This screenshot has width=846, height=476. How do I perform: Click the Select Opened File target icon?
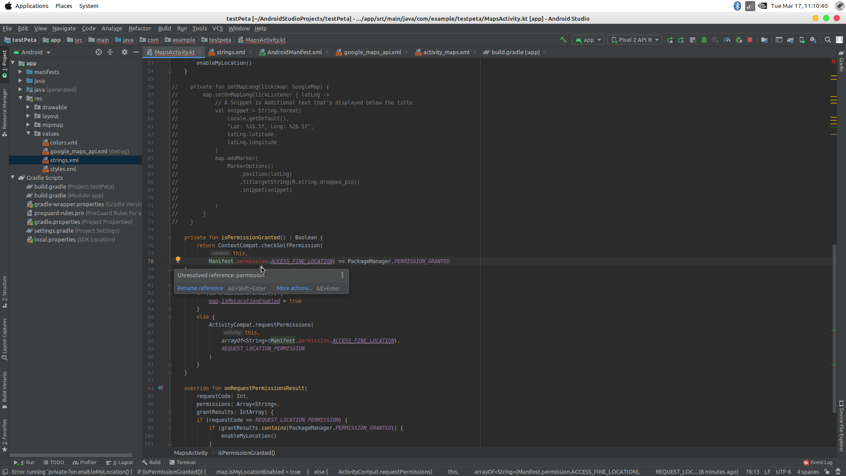[99, 52]
